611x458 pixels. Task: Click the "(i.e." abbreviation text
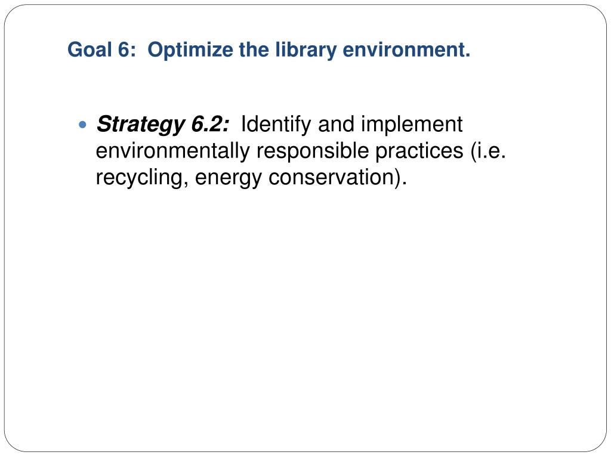[488, 150]
